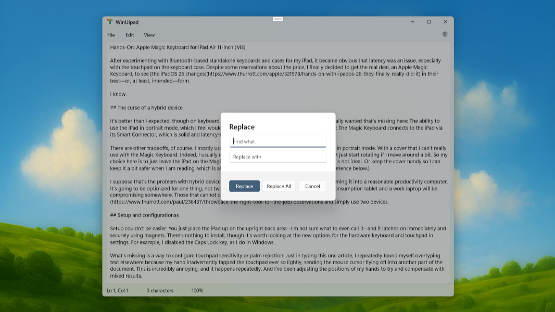Screen dimensions: 555x312
Task: Close the WinUIpad window
Action: (x=445, y=22)
